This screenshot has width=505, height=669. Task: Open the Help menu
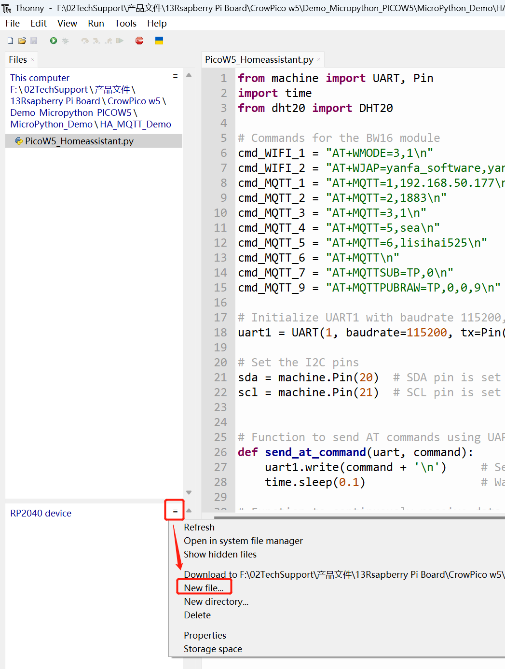click(x=157, y=23)
